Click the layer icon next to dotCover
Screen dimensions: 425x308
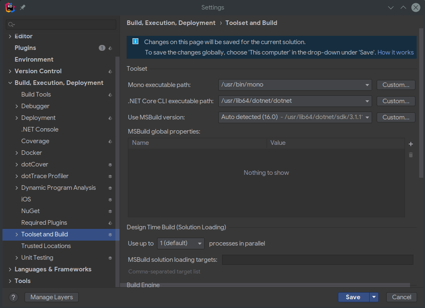click(x=110, y=165)
